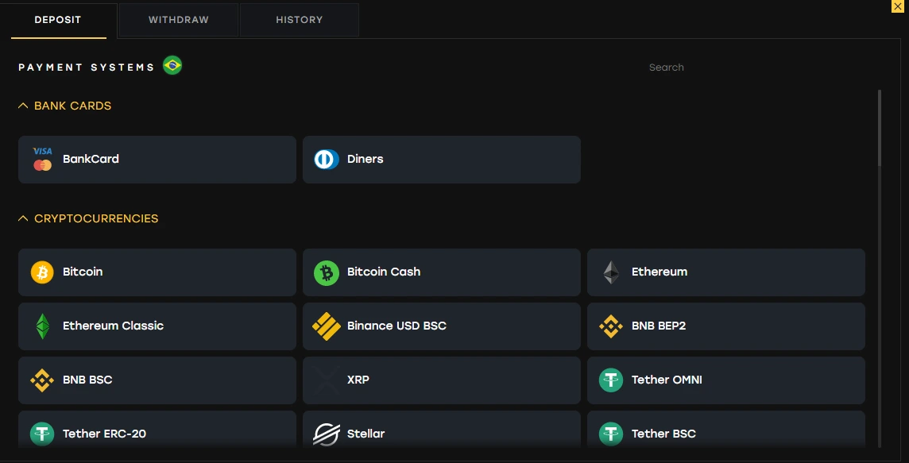Pick the BNB BEP2 payment option

click(x=725, y=326)
